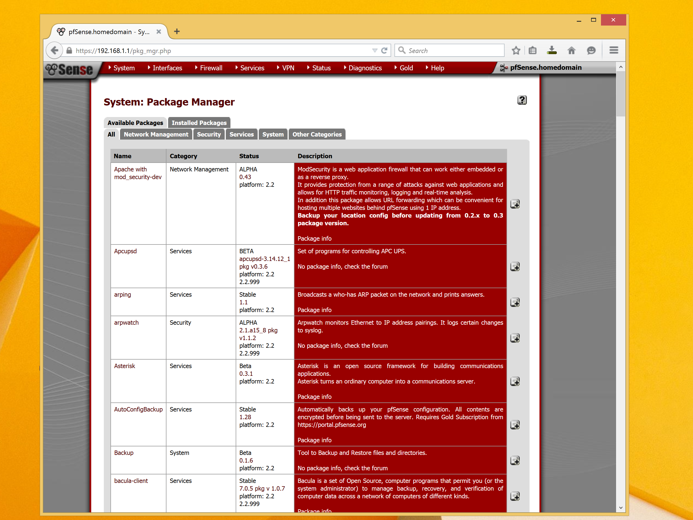The image size is (693, 520).
Task: Install the Apache with mod_security-dev package
Action: tap(515, 204)
